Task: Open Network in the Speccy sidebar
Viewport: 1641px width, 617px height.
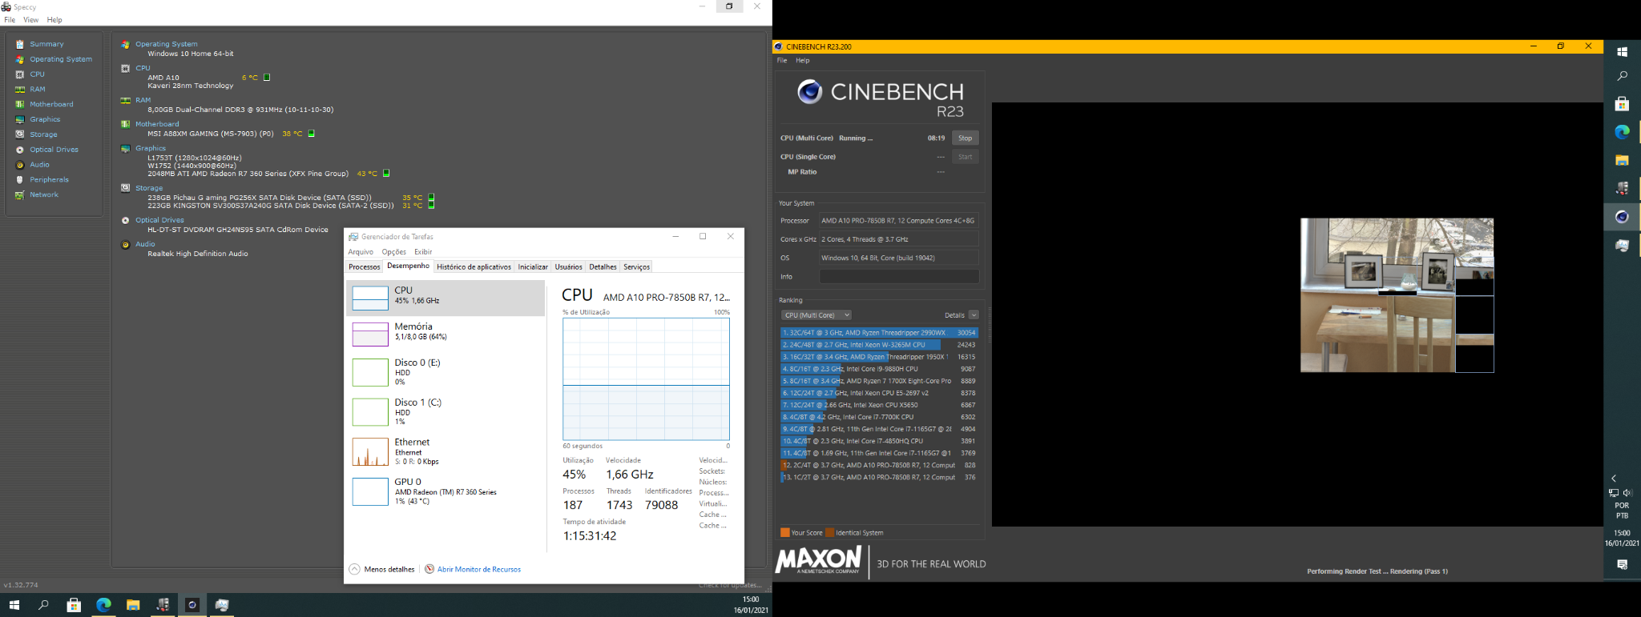Action: (44, 194)
